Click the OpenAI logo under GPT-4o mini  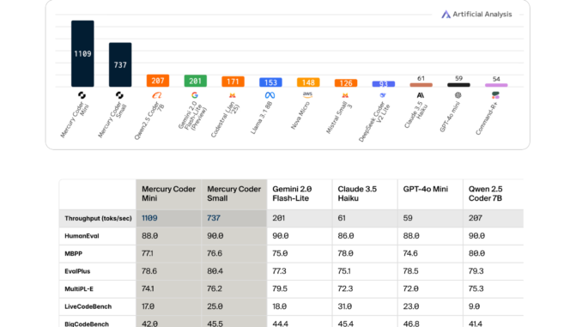458,95
